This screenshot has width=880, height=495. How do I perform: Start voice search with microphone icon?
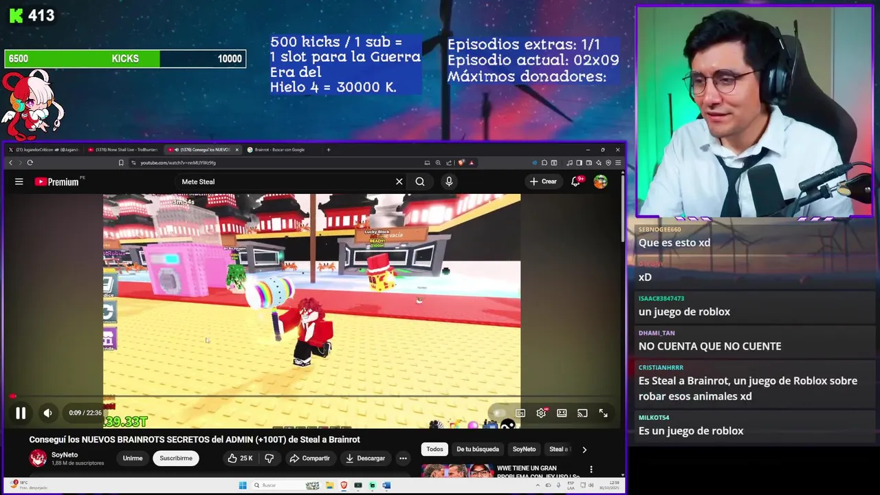pos(449,181)
